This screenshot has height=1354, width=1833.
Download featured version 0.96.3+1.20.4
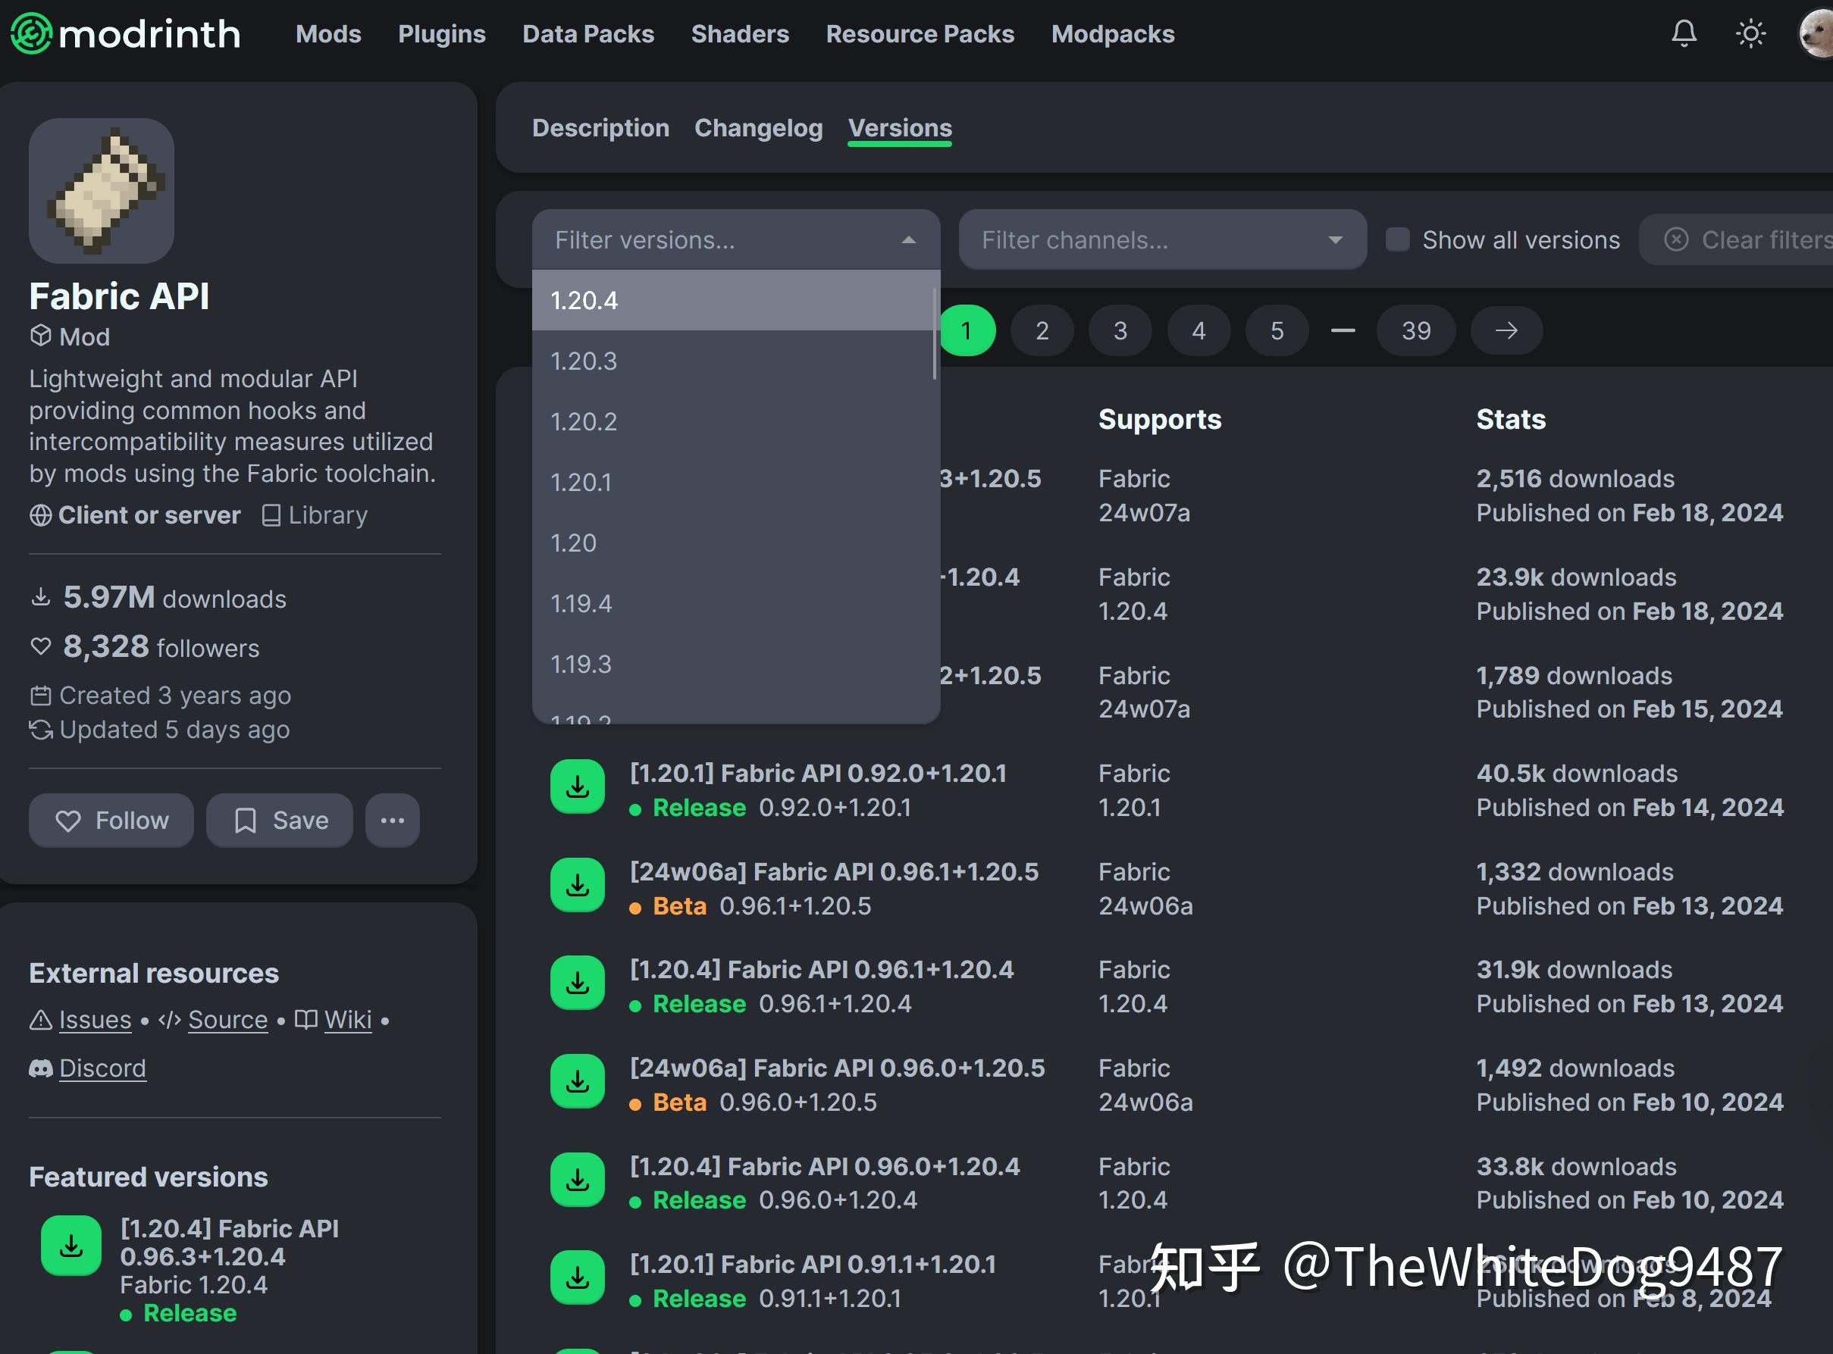(71, 1246)
